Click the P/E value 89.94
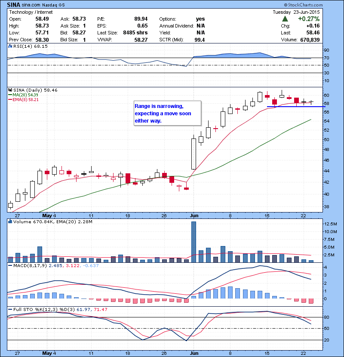The image size is (344, 357). (x=141, y=19)
